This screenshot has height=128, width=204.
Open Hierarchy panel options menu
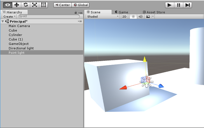pos(80,13)
